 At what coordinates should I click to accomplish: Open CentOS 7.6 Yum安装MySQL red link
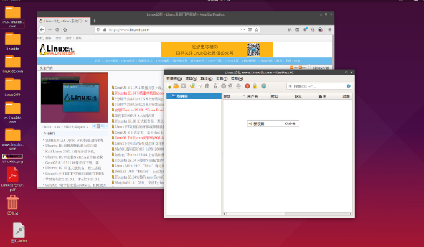[x=139, y=138]
